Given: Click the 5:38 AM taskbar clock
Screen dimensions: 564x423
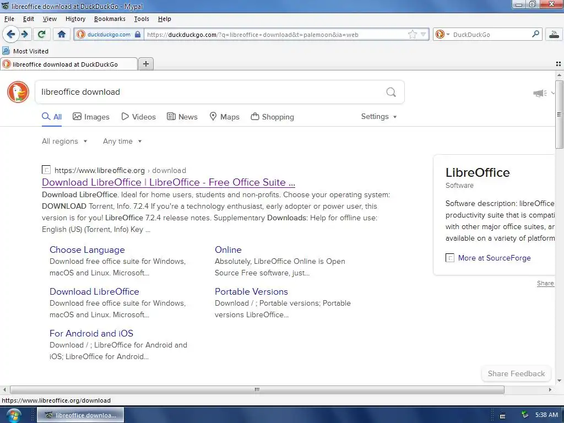Looking at the screenshot, I should click(546, 415).
